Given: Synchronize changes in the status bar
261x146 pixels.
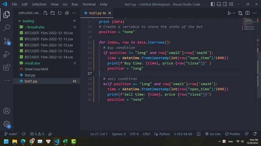Looking at the screenshot, I should pos(24,134).
